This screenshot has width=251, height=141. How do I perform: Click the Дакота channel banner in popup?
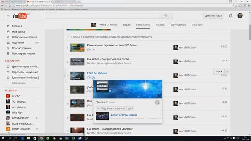point(127,89)
